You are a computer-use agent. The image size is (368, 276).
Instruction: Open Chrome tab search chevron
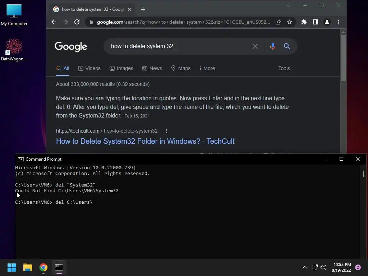coord(289,5)
